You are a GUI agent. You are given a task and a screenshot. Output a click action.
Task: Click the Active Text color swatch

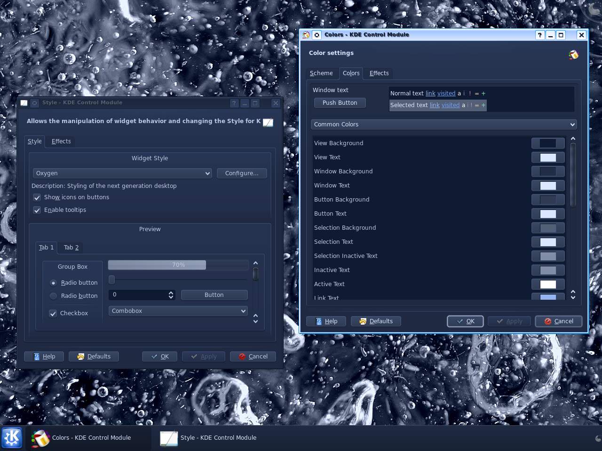pos(548,284)
